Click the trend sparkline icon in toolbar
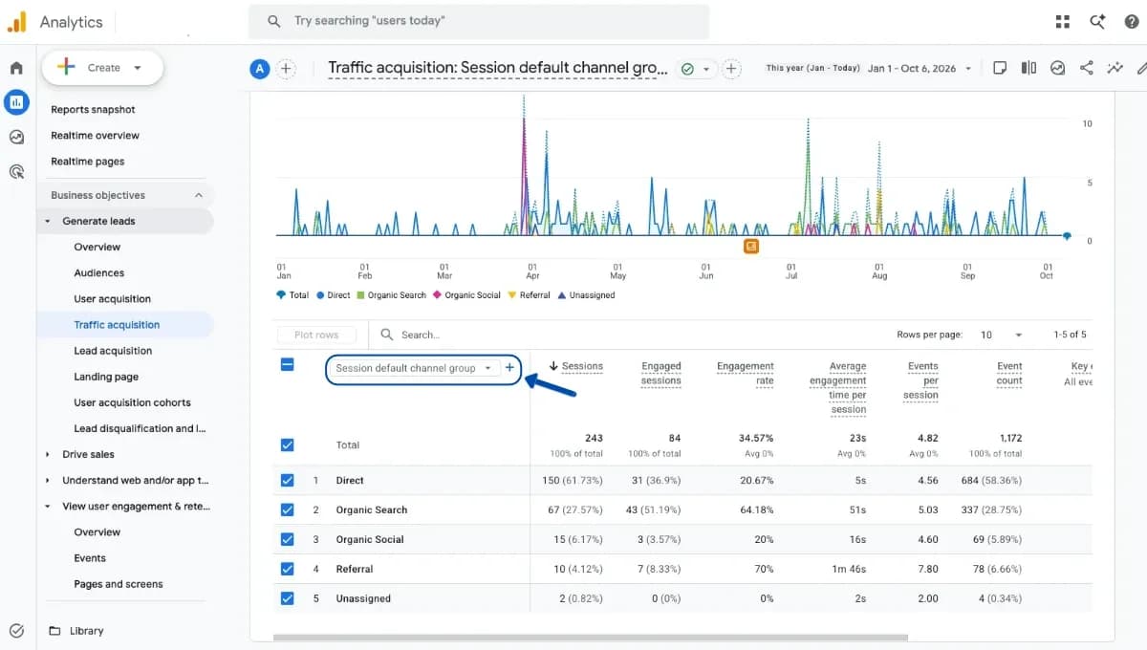1147x650 pixels. pos(1115,68)
